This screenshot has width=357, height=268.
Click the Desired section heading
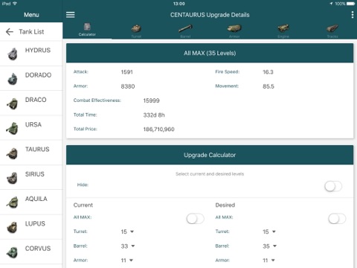point(225,205)
